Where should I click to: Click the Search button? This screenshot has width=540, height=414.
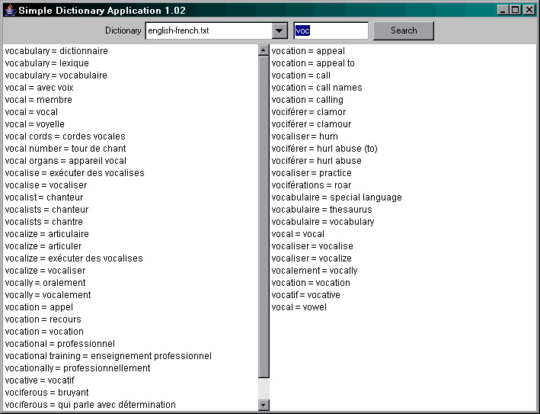click(x=404, y=30)
